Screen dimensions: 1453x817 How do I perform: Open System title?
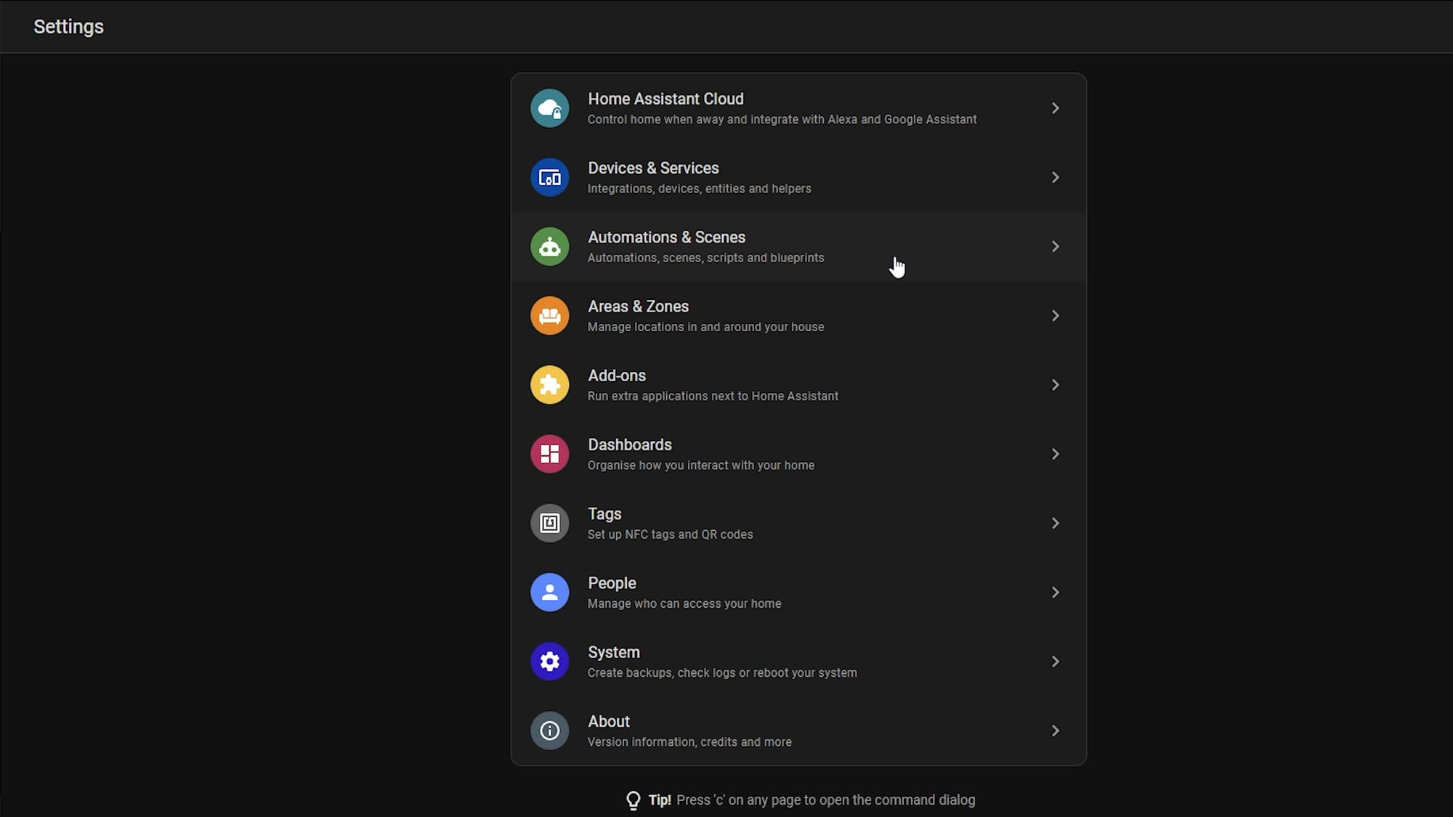click(x=614, y=652)
